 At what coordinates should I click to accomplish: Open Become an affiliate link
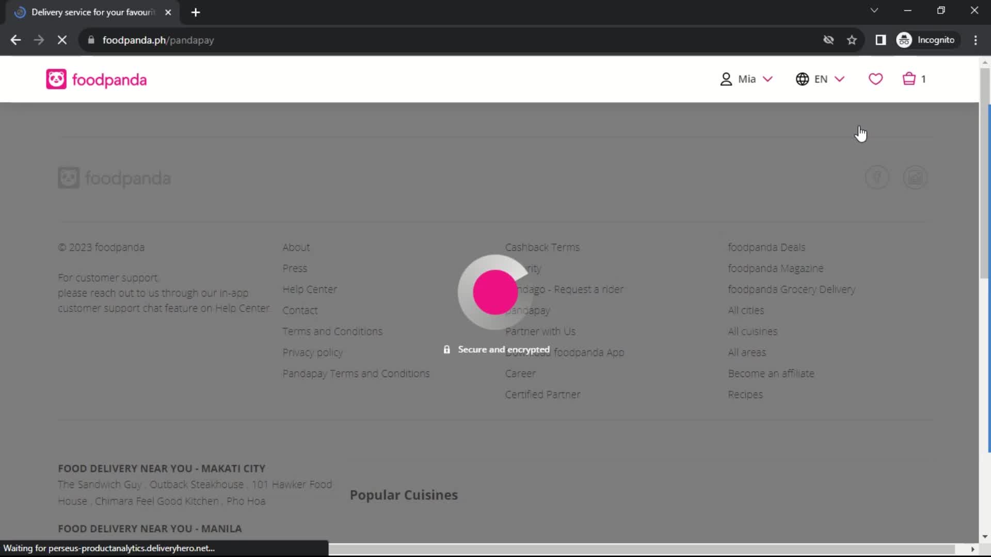(x=771, y=373)
